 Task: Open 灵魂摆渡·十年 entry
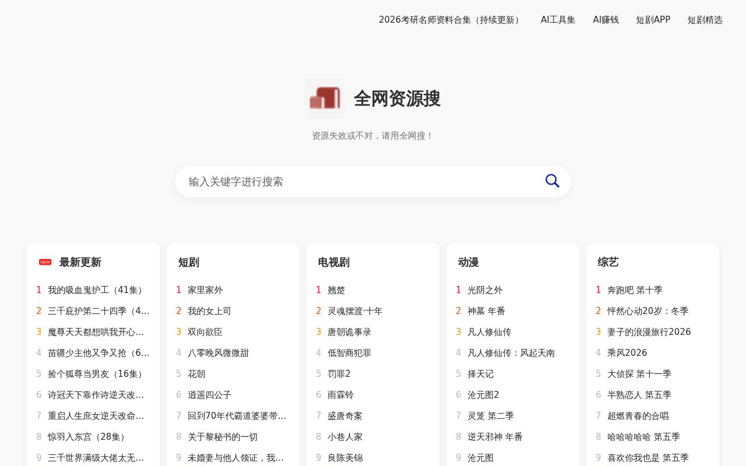coord(355,311)
